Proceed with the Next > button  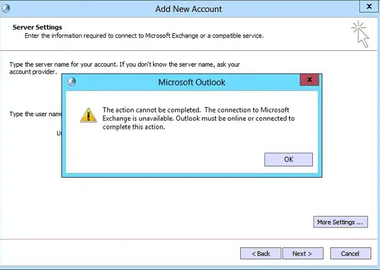pyautogui.click(x=303, y=254)
